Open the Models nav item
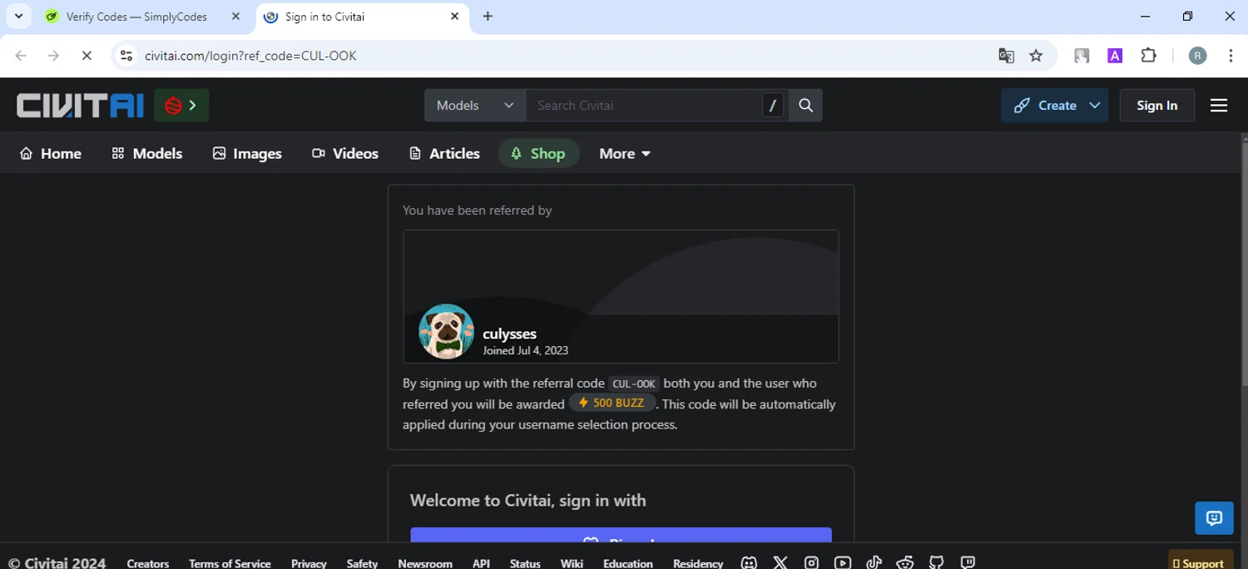Image resolution: width=1248 pixels, height=569 pixels. point(147,154)
